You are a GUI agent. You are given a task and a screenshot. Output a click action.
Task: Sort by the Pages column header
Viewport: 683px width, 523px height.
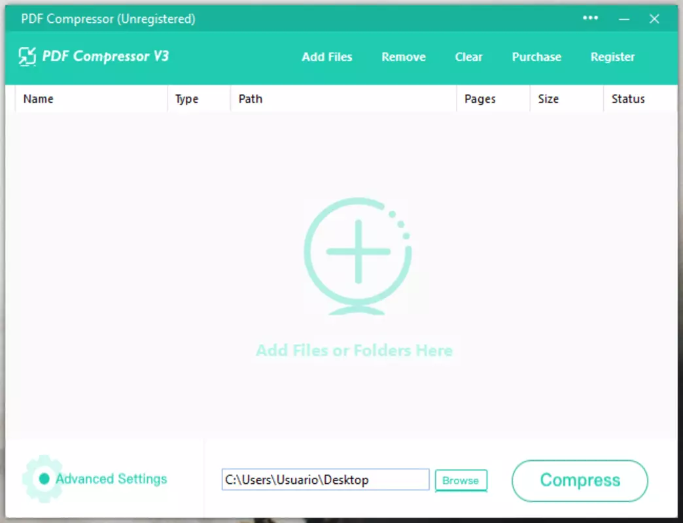493,99
